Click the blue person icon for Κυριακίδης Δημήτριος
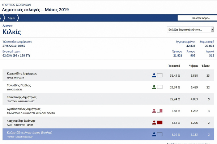The width and height of the screenshot is (217, 144). 154,75
